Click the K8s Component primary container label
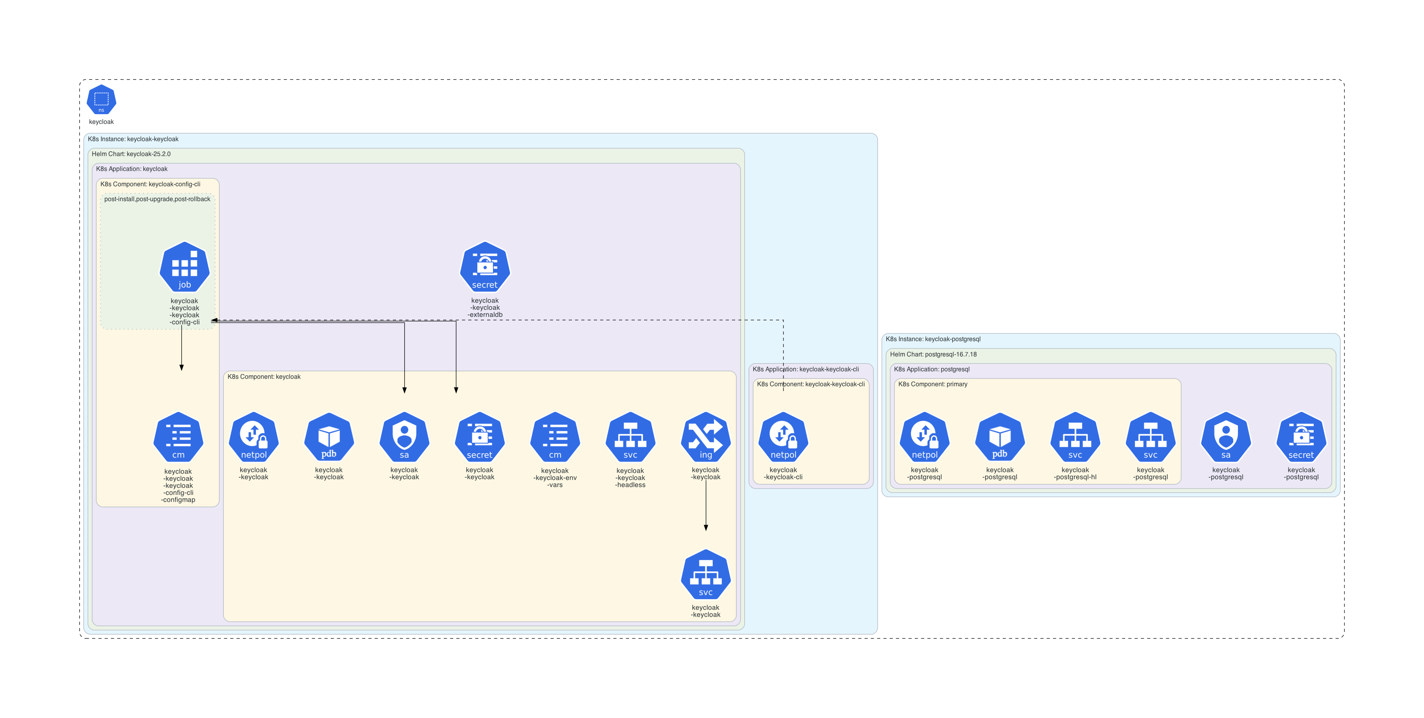1424x718 pixels. coord(933,384)
